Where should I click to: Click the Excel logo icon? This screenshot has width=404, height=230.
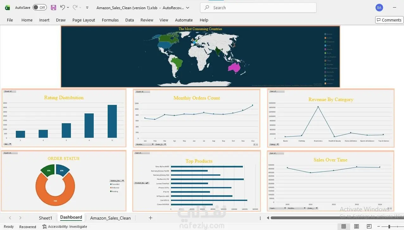[7, 7]
